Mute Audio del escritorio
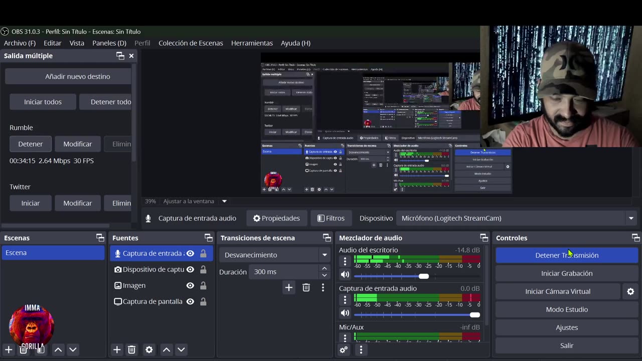 point(345,274)
